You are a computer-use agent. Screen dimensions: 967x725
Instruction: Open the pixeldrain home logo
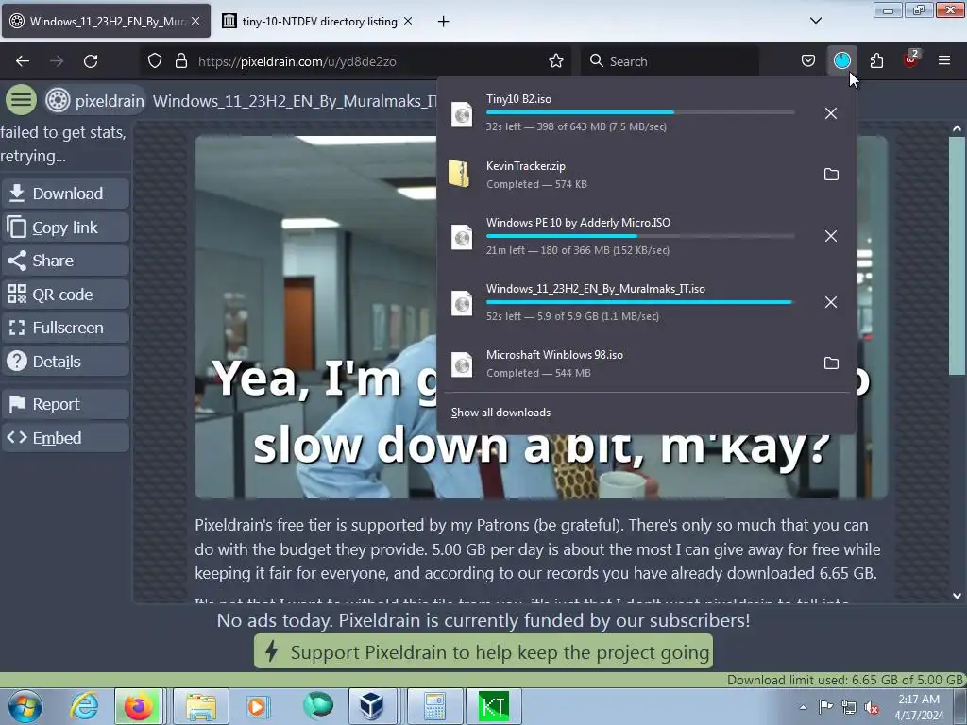coord(95,100)
